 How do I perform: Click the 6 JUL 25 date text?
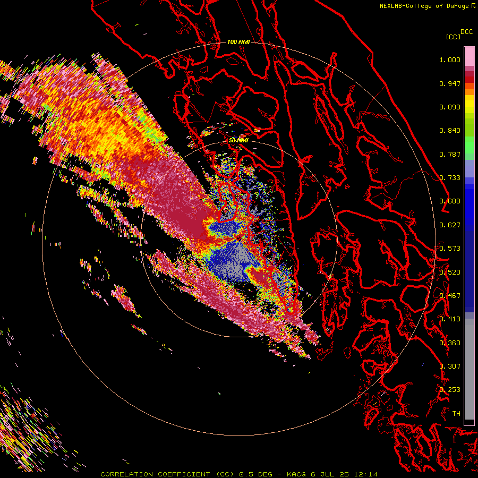[x=330, y=474]
